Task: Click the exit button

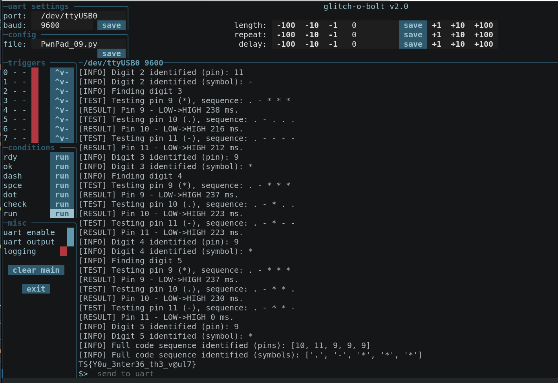Action: click(x=36, y=289)
